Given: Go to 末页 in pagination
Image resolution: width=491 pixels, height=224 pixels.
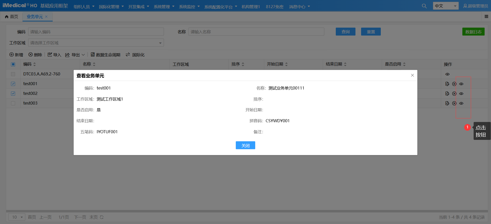Looking at the screenshot, I should tap(94, 217).
